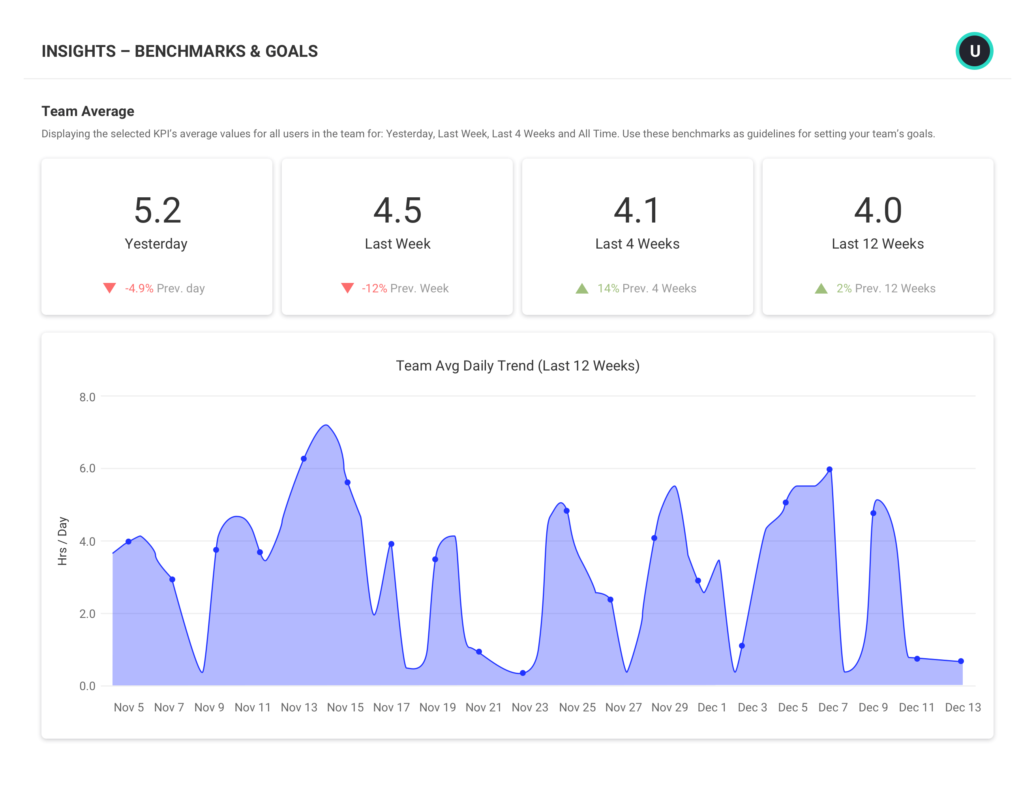
Task: Open the -4.9% Prev. day comparison
Action: (x=165, y=288)
